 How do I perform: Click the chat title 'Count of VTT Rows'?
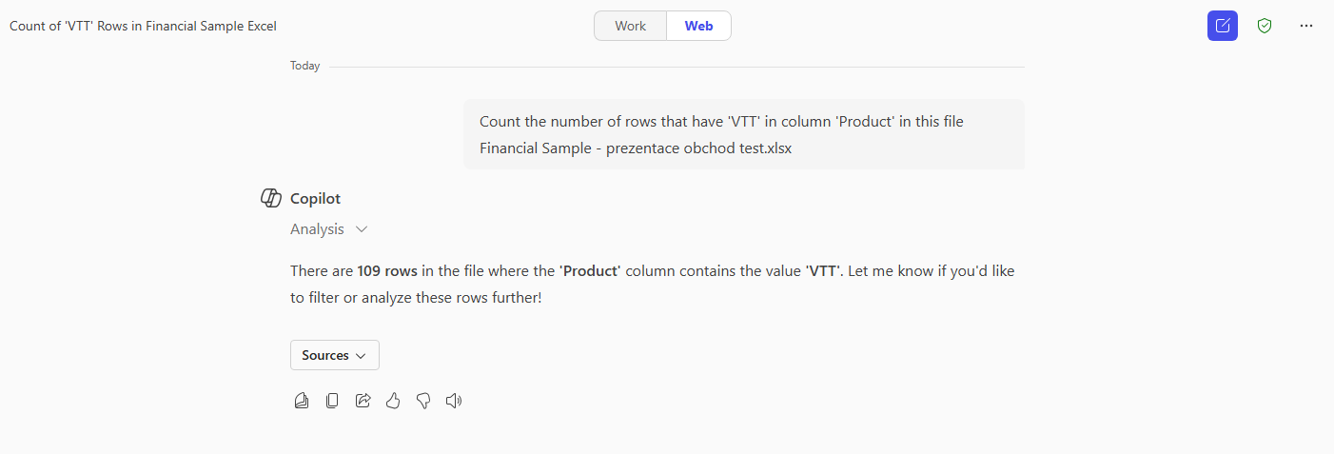coord(143,26)
